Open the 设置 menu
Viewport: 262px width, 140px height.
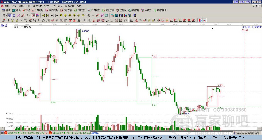click(47, 6)
